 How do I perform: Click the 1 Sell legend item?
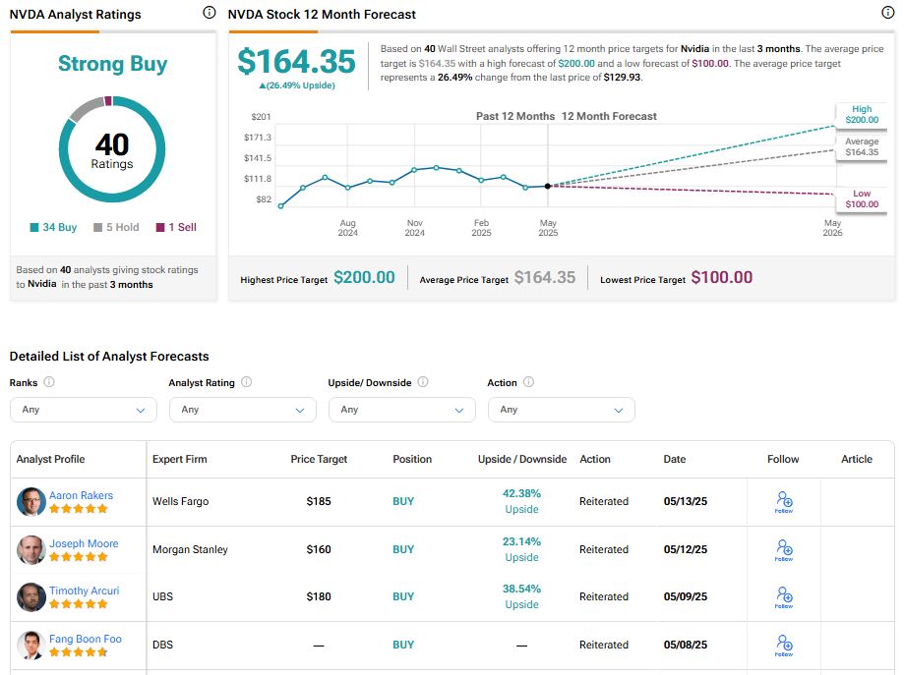[x=176, y=228]
